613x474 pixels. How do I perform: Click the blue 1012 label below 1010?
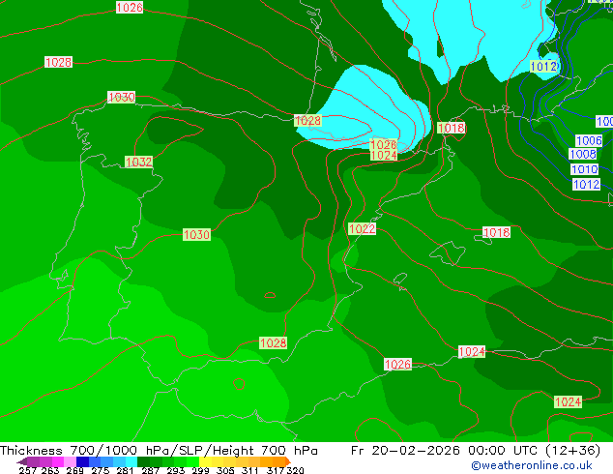coord(587,184)
